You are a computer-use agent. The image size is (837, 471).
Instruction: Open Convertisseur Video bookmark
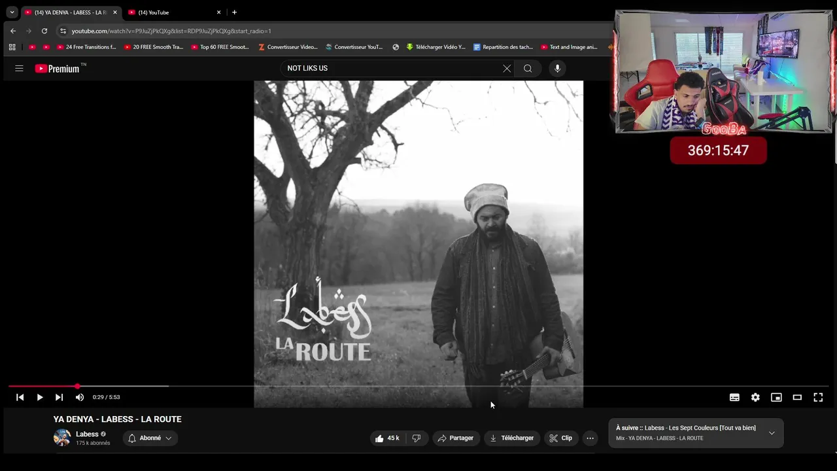click(x=288, y=47)
